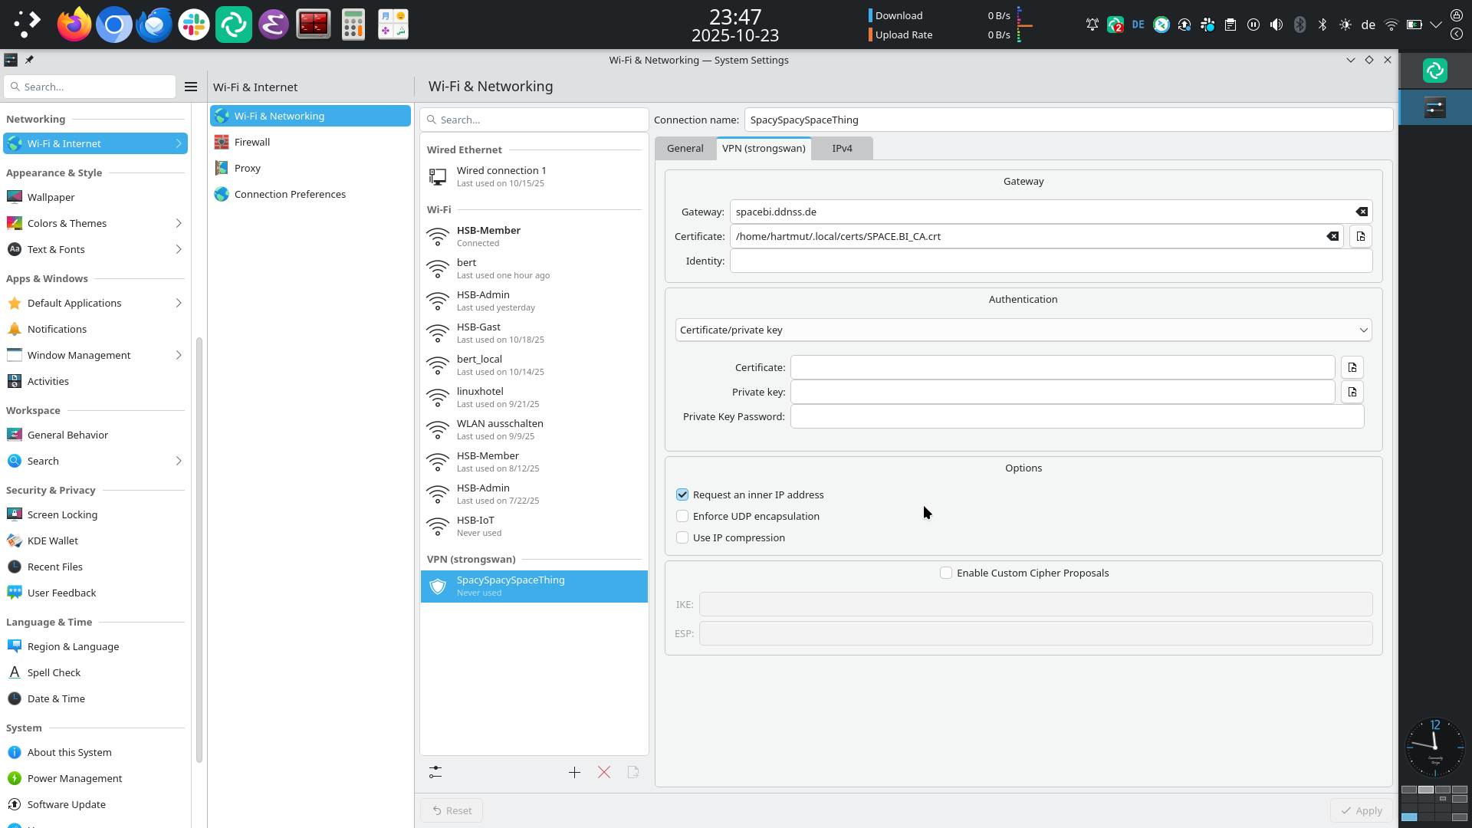This screenshot has width=1472, height=828.
Task: Browse for CA certificate file icon
Action: [1361, 236]
